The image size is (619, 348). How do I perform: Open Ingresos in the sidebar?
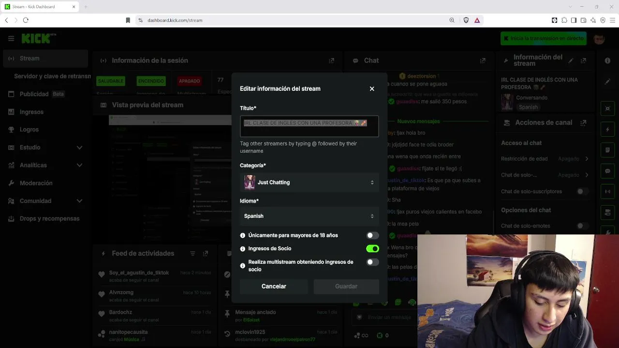45,112
